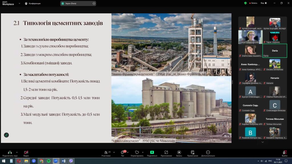The width and height of the screenshot is (292, 164).
Task: Open the More (Дополнительно) options icon
Action: (x=208, y=153)
